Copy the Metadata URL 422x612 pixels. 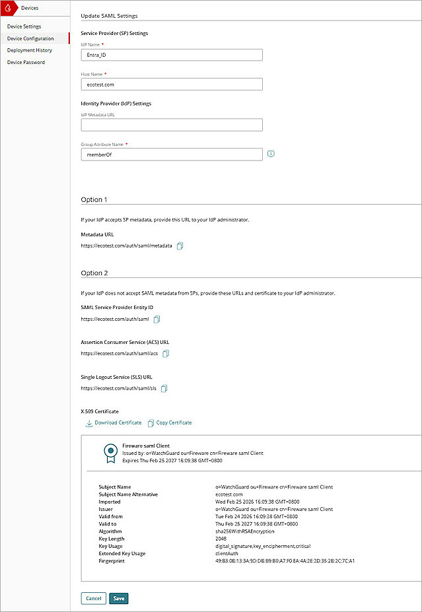[180, 244]
